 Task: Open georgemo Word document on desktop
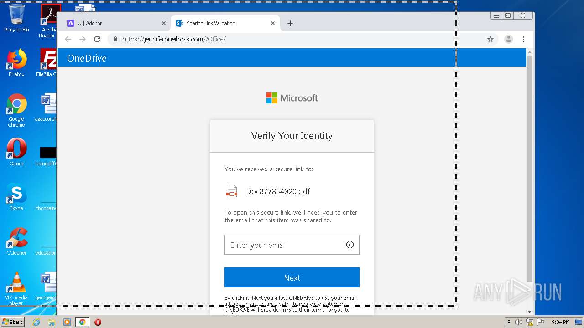click(x=47, y=286)
